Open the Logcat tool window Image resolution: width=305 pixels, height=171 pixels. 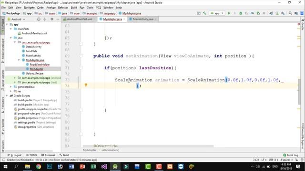coord(14,155)
